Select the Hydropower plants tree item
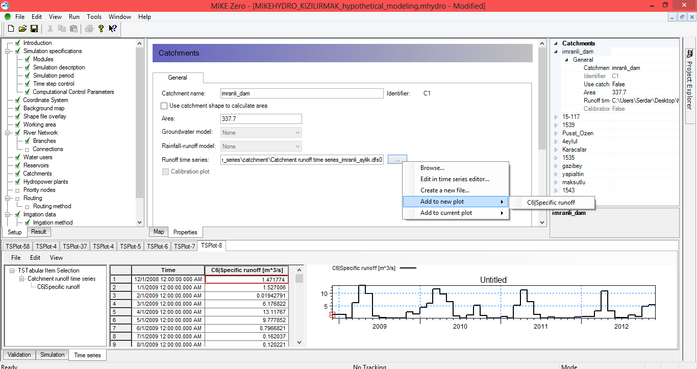The width and height of the screenshot is (697, 369). pyautogui.click(x=45, y=182)
